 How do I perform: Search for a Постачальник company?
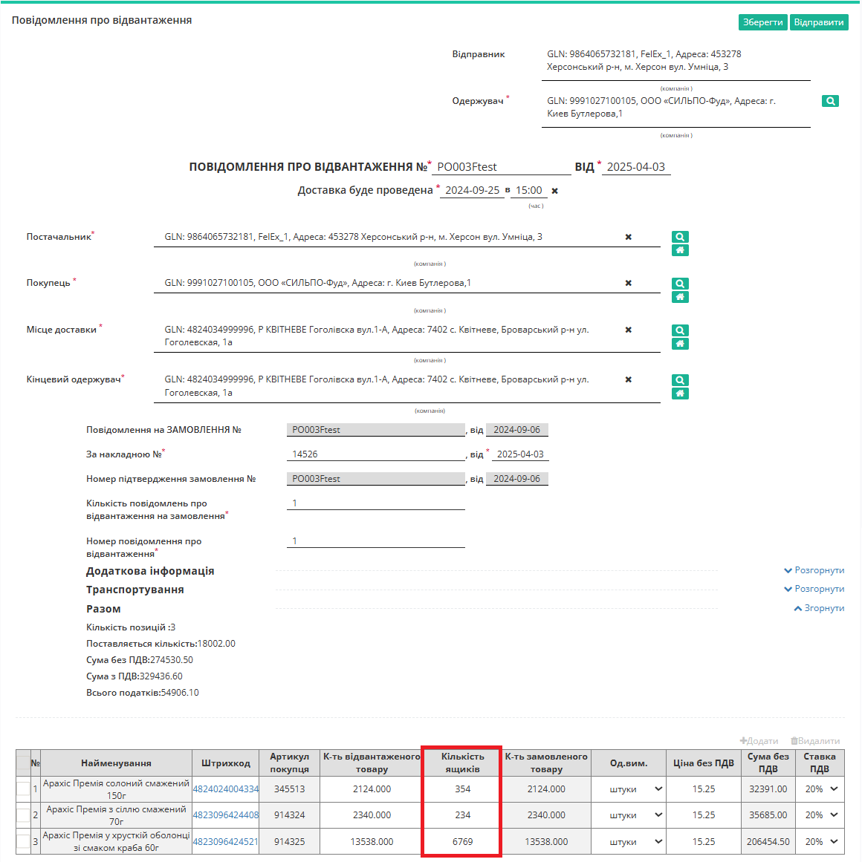click(680, 237)
